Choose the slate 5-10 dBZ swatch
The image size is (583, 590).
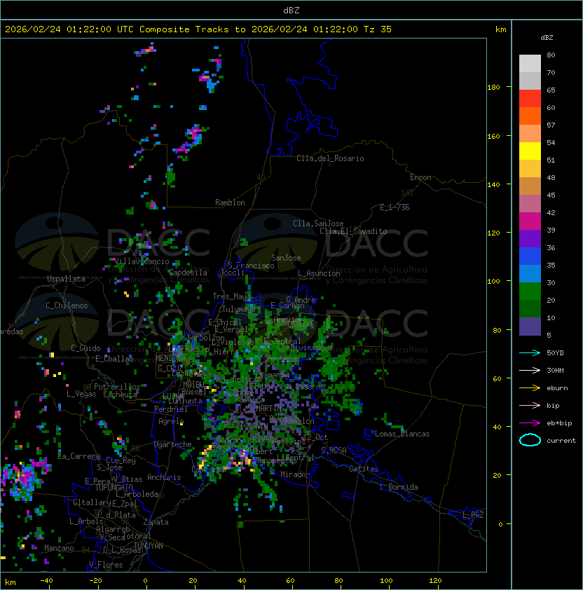point(530,327)
